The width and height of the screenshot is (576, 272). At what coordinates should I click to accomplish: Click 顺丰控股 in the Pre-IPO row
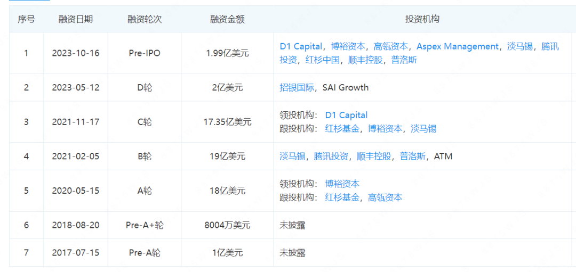coord(365,60)
